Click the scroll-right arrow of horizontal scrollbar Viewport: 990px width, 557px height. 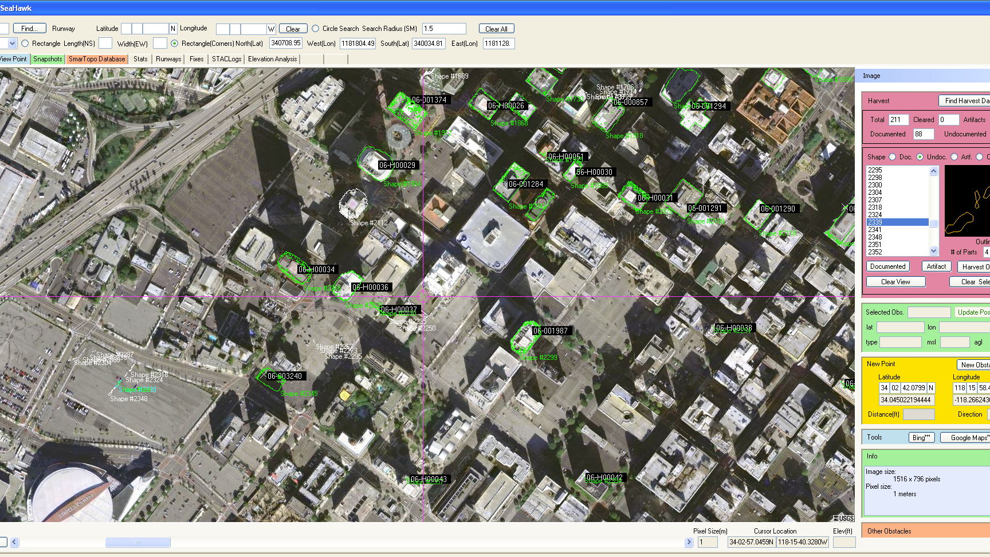tap(689, 542)
